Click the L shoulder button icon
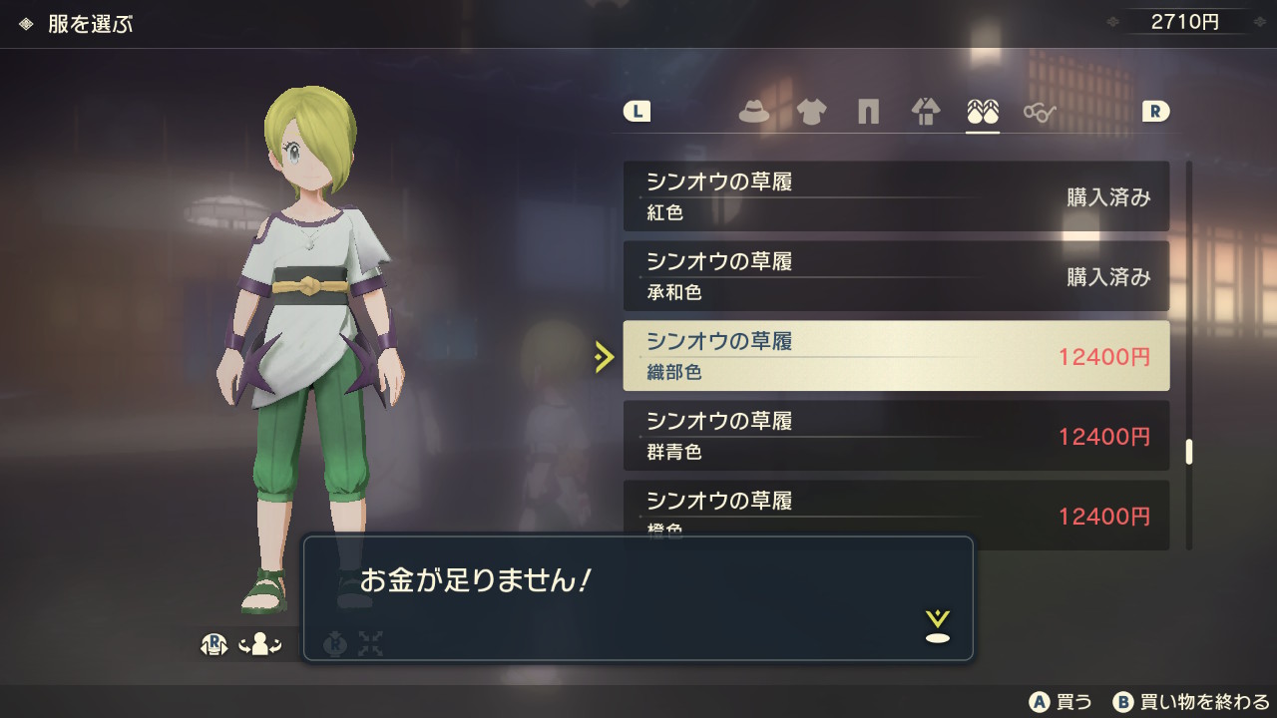 [637, 112]
